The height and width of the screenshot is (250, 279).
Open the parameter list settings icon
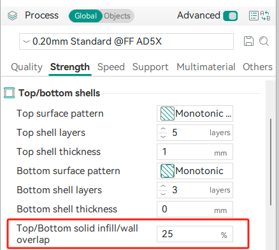coord(254,16)
